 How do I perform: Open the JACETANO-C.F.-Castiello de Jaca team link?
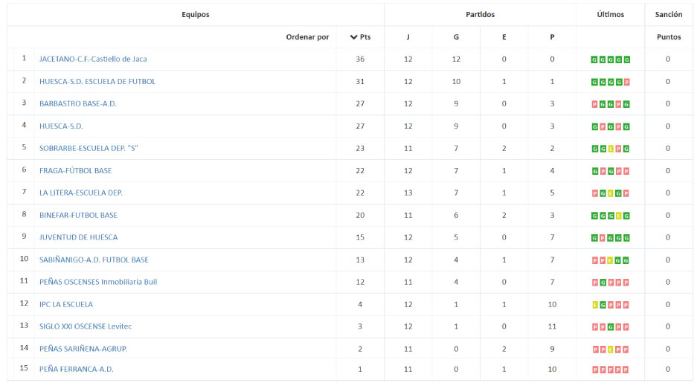93,59
